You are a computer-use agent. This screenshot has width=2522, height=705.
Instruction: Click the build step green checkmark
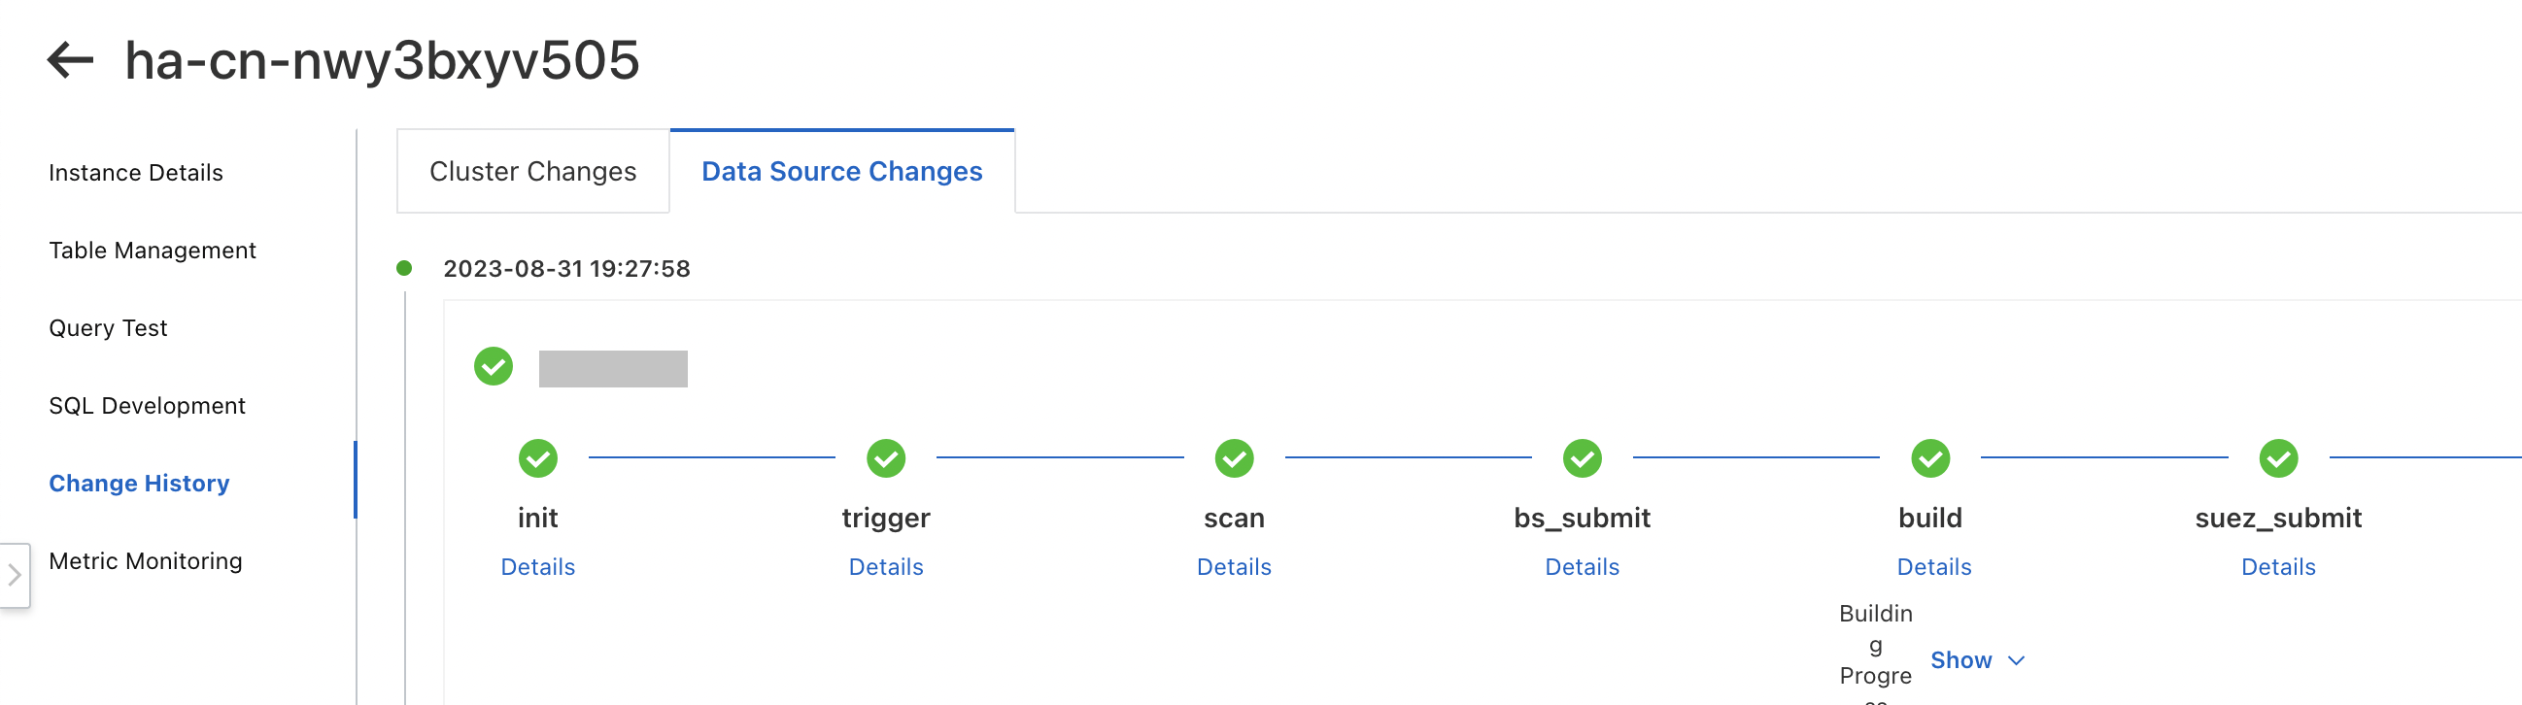(1929, 458)
